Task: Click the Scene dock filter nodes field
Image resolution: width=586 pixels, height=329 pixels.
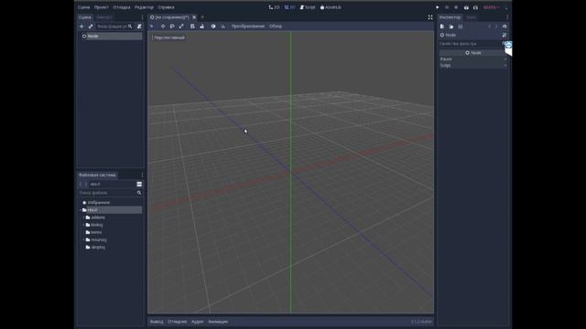Action: pos(114,27)
